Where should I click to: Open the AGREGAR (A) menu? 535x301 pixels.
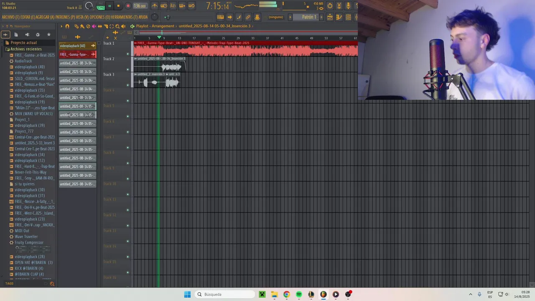[45, 17]
